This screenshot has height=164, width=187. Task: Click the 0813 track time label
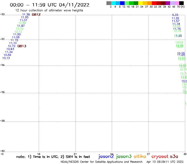22,46
